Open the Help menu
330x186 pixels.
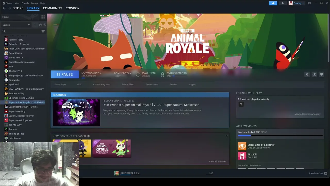[x=42, y=3]
